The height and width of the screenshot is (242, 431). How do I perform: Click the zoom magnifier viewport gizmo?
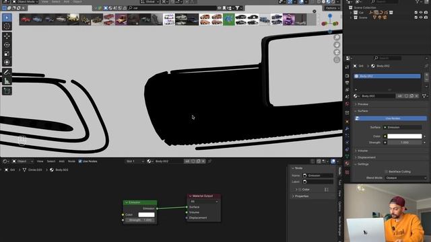coord(337,38)
